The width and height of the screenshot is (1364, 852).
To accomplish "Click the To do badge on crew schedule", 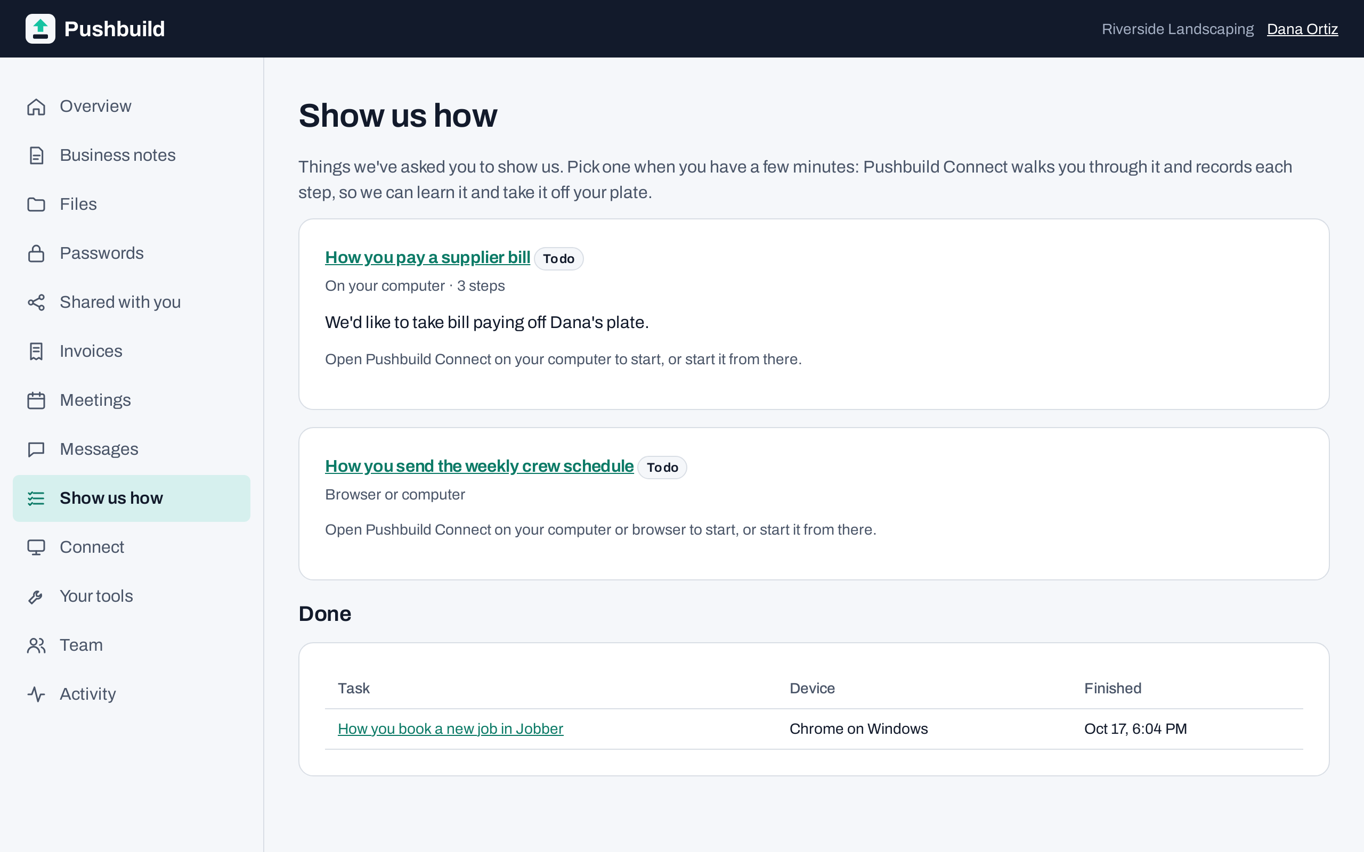I will pyautogui.click(x=662, y=468).
